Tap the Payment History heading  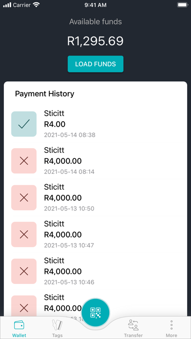click(x=44, y=94)
